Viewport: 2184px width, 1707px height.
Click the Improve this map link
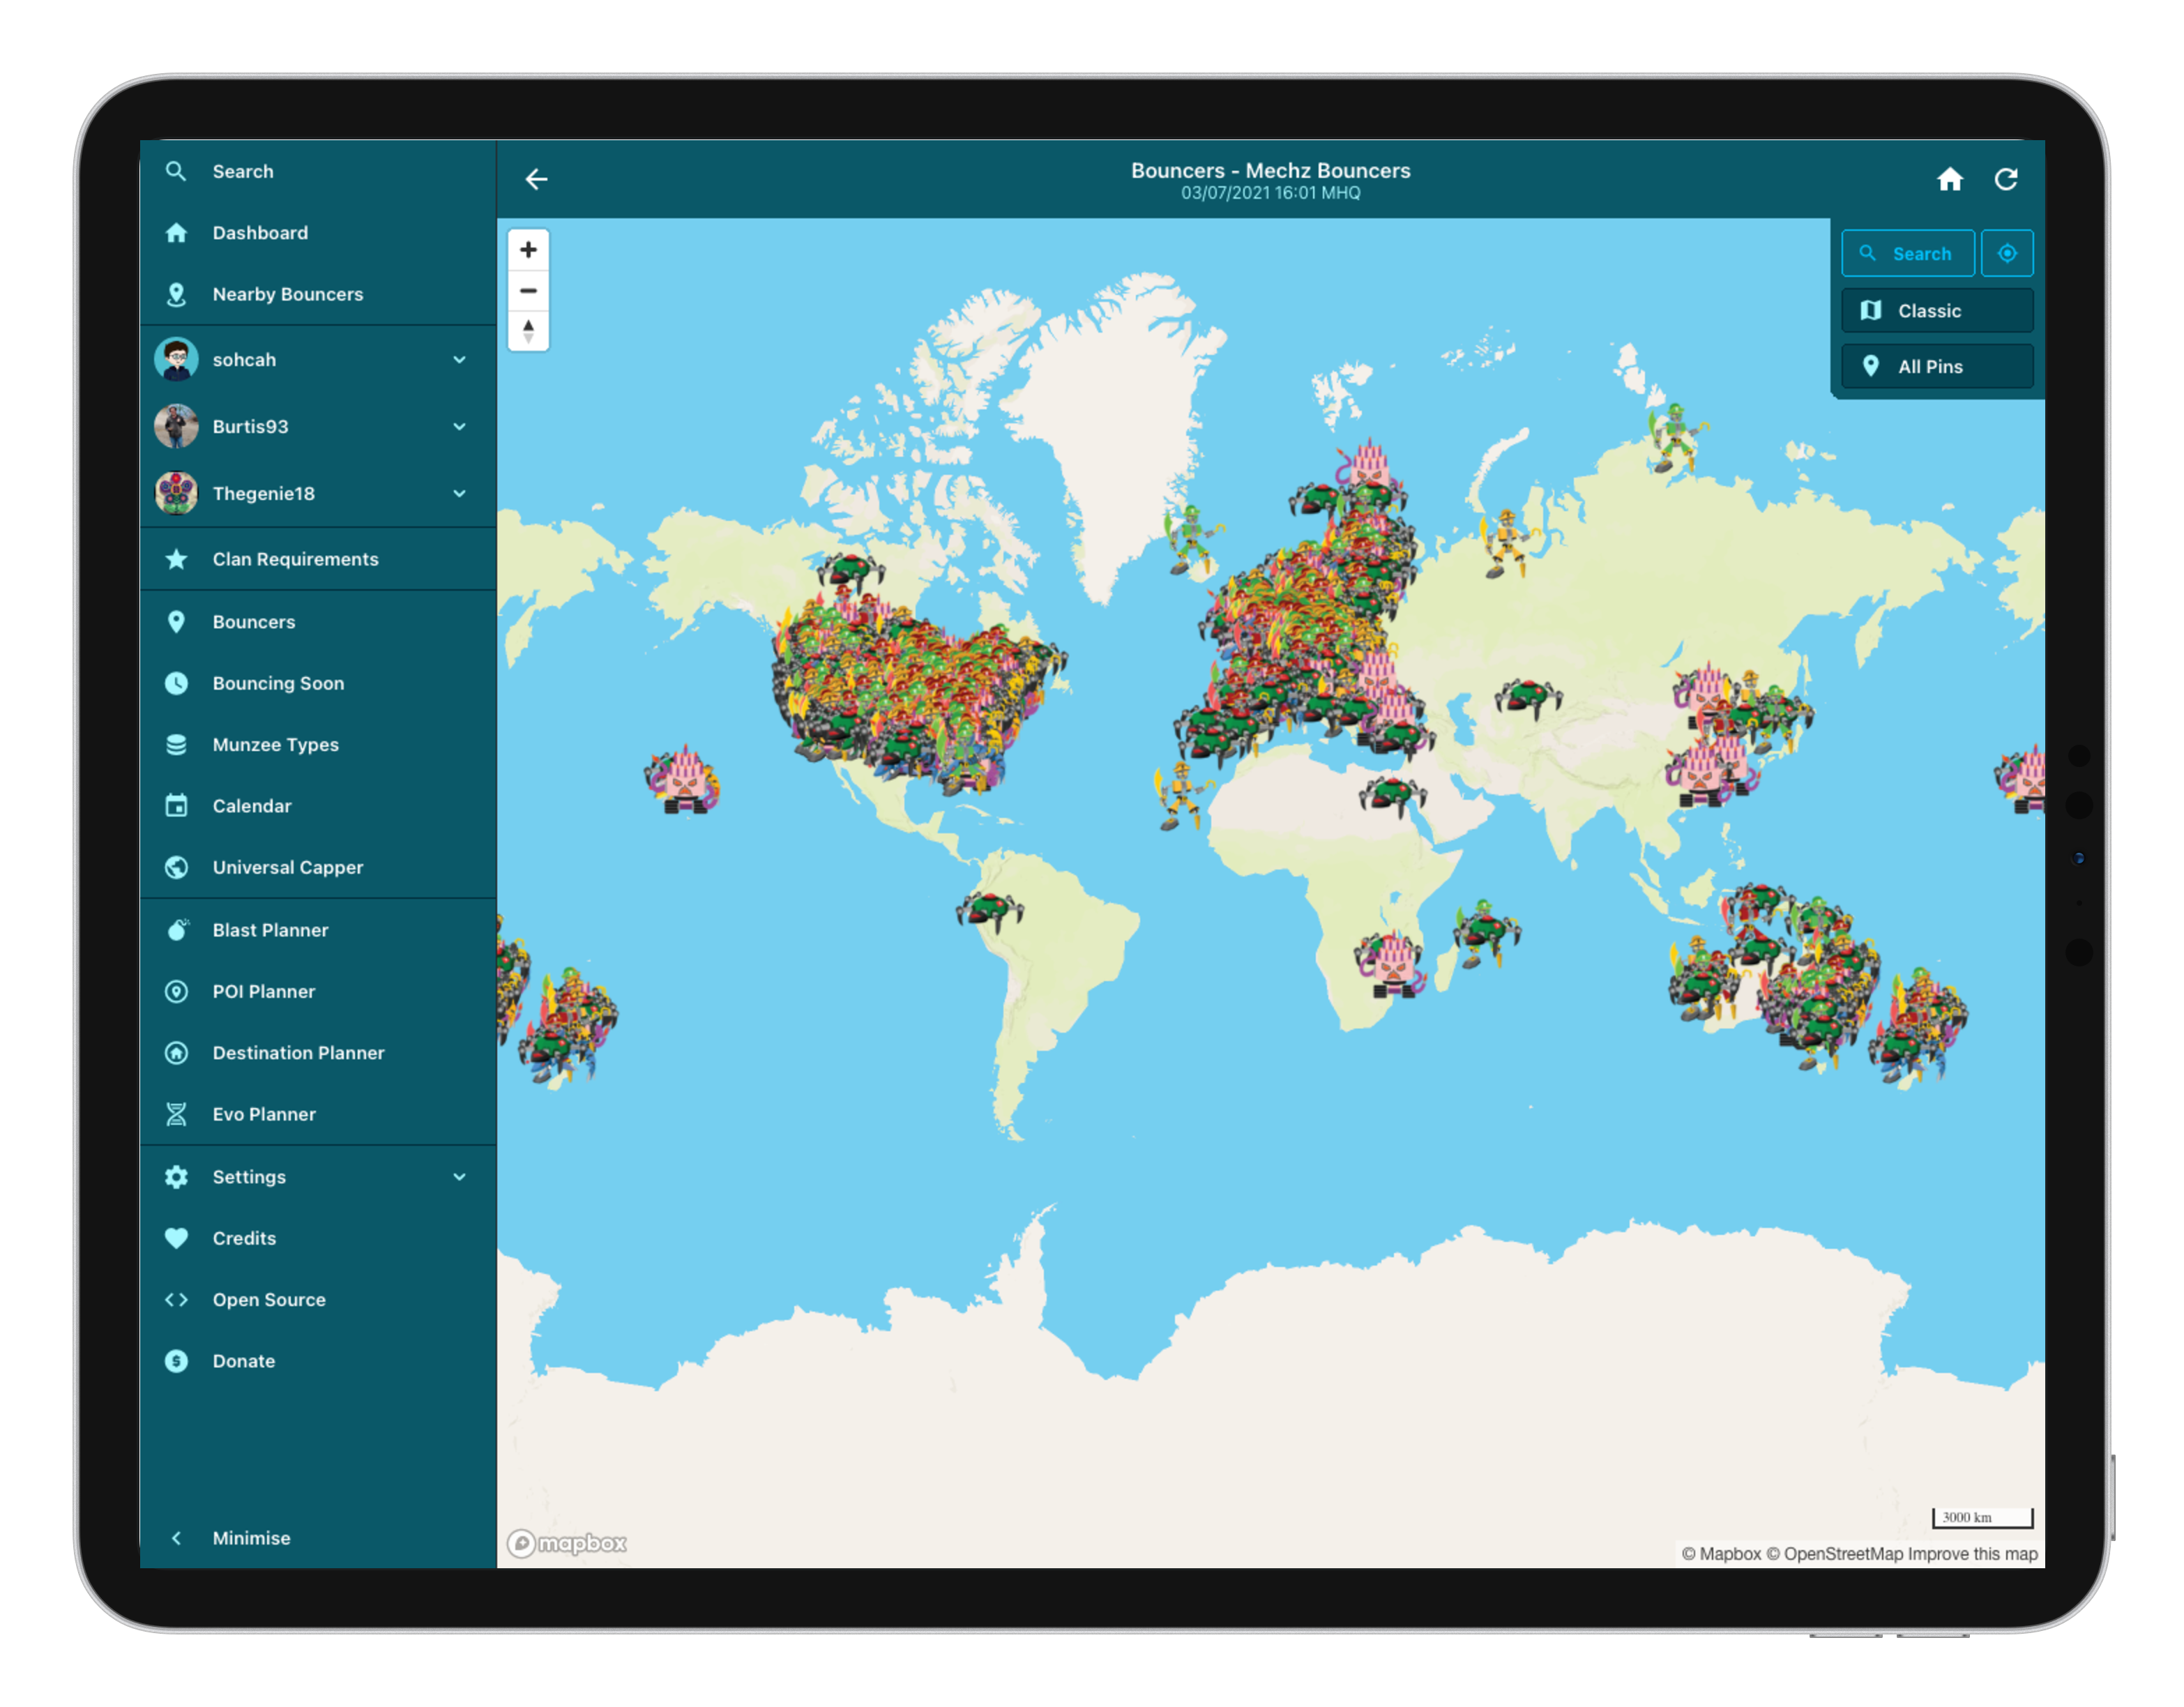click(x=1972, y=1553)
